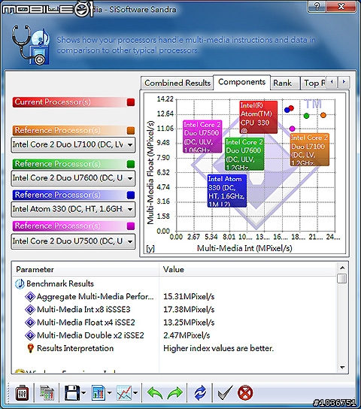Image resolution: width=361 pixels, height=409 pixels.
Task: Click the [y] axis toggle label
Action: 150,249
